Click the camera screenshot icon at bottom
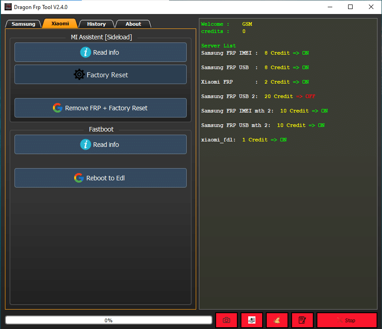The image size is (382, 329). (x=226, y=320)
